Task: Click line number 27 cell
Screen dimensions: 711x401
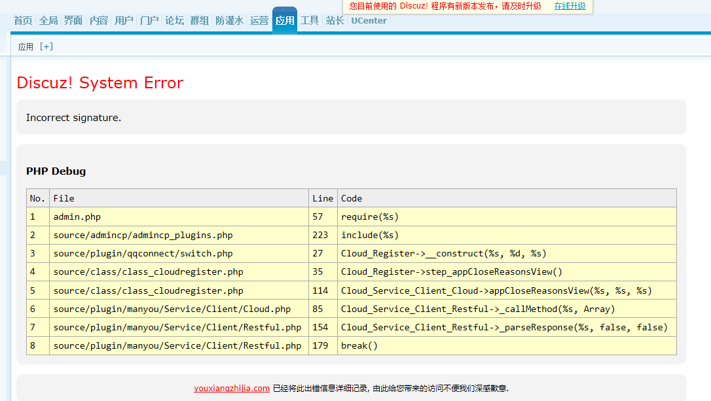Action: (x=323, y=253)
